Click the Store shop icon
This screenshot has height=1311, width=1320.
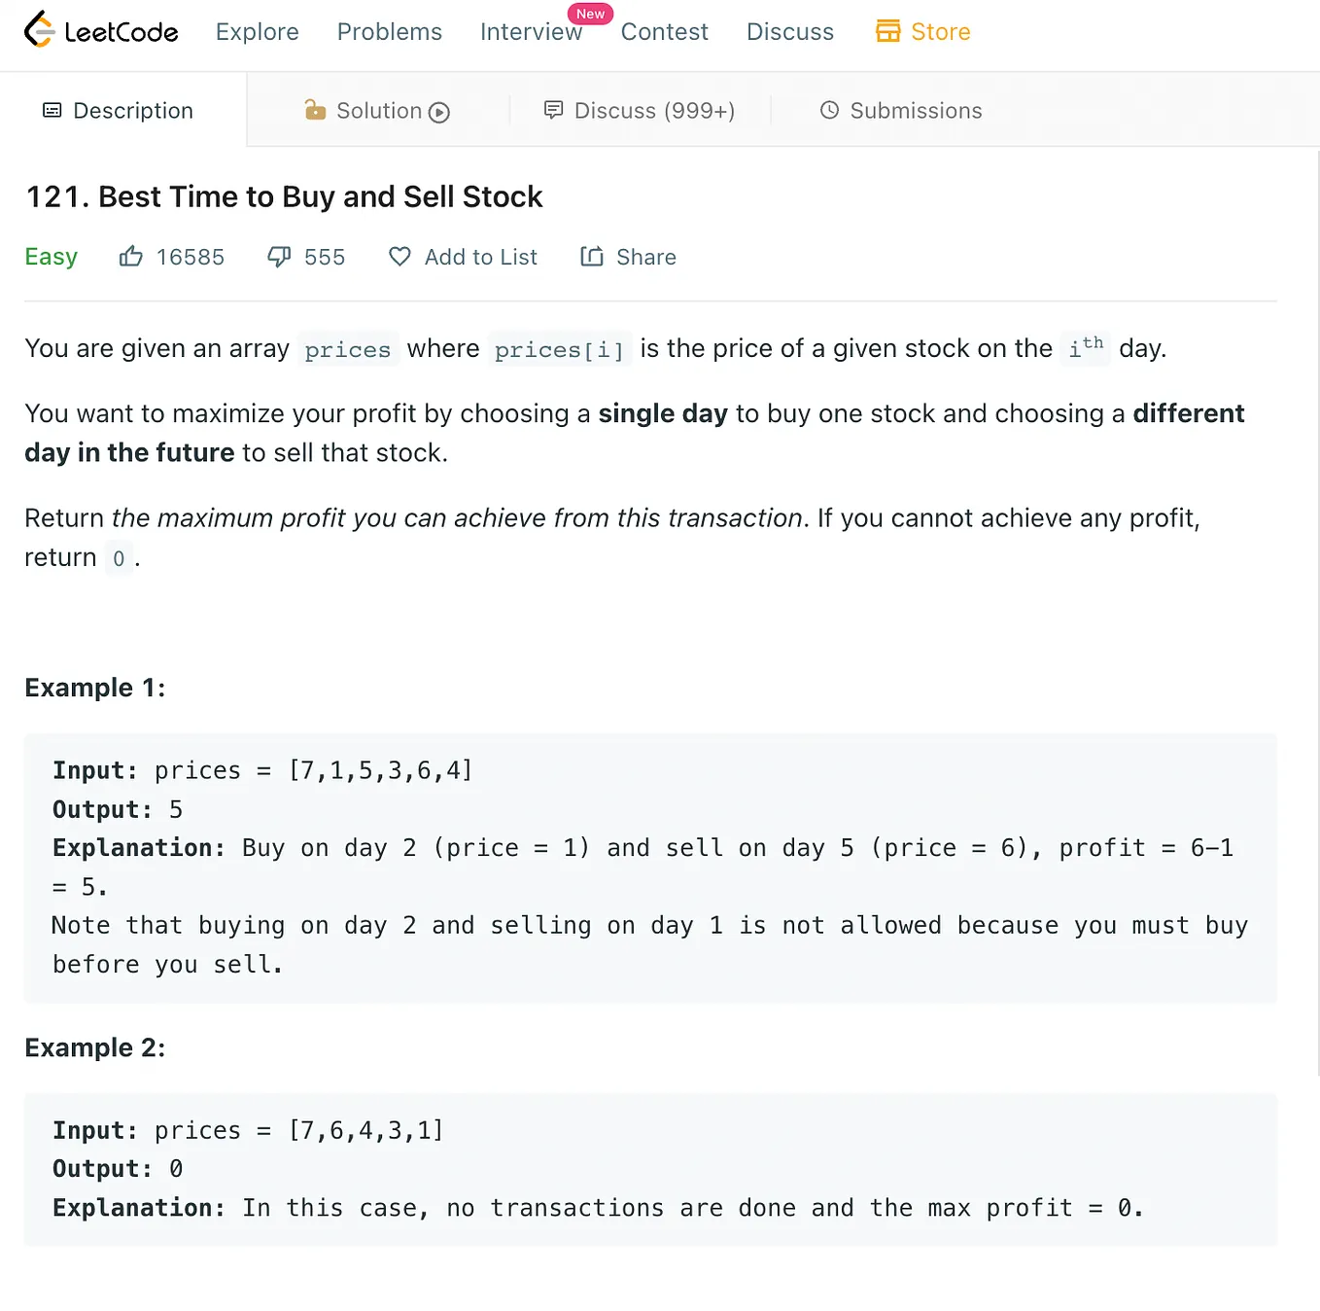(888, 31)
